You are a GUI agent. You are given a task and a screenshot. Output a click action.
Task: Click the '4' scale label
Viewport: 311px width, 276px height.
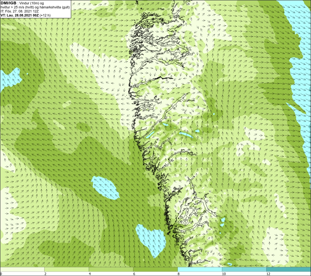(90, 274)
